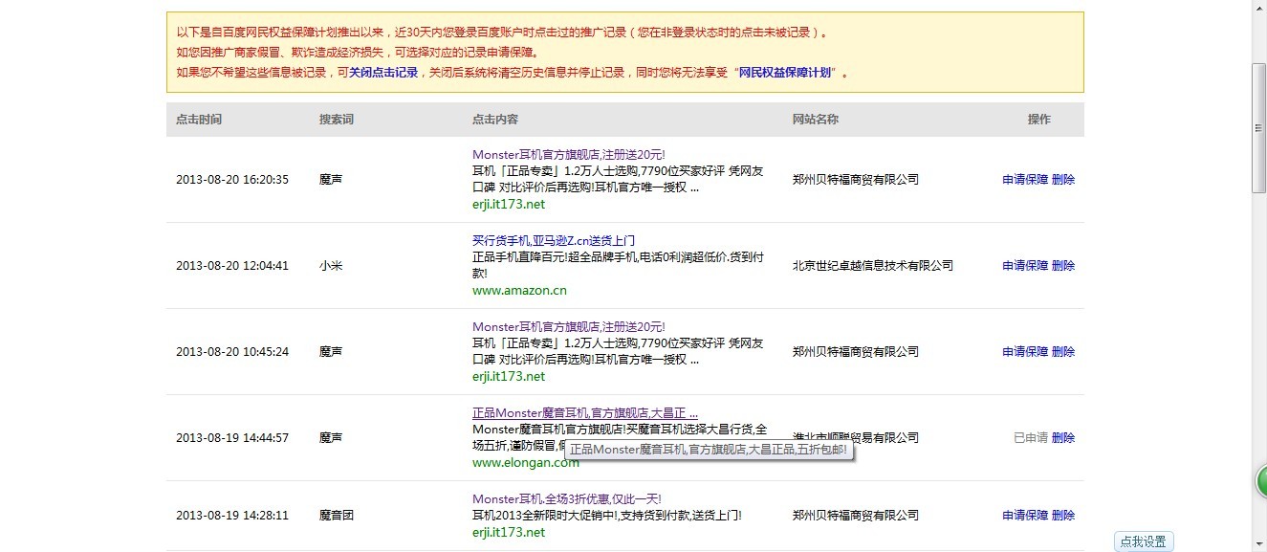Click 申请保障 for the 14:28:11 record
The width and height of the screenshot is (1267, 552).
[1025, 516]
